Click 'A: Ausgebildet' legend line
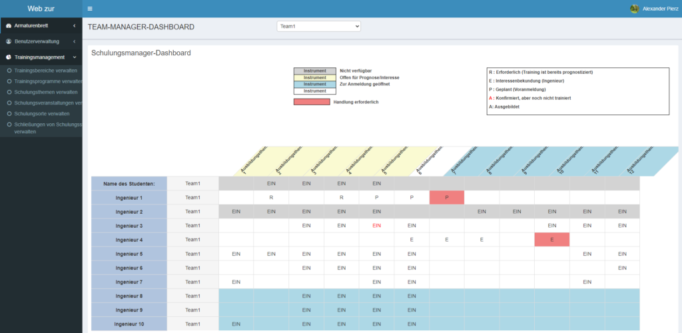The width and height of the screenshot is (682, 333). click(504, 107)
